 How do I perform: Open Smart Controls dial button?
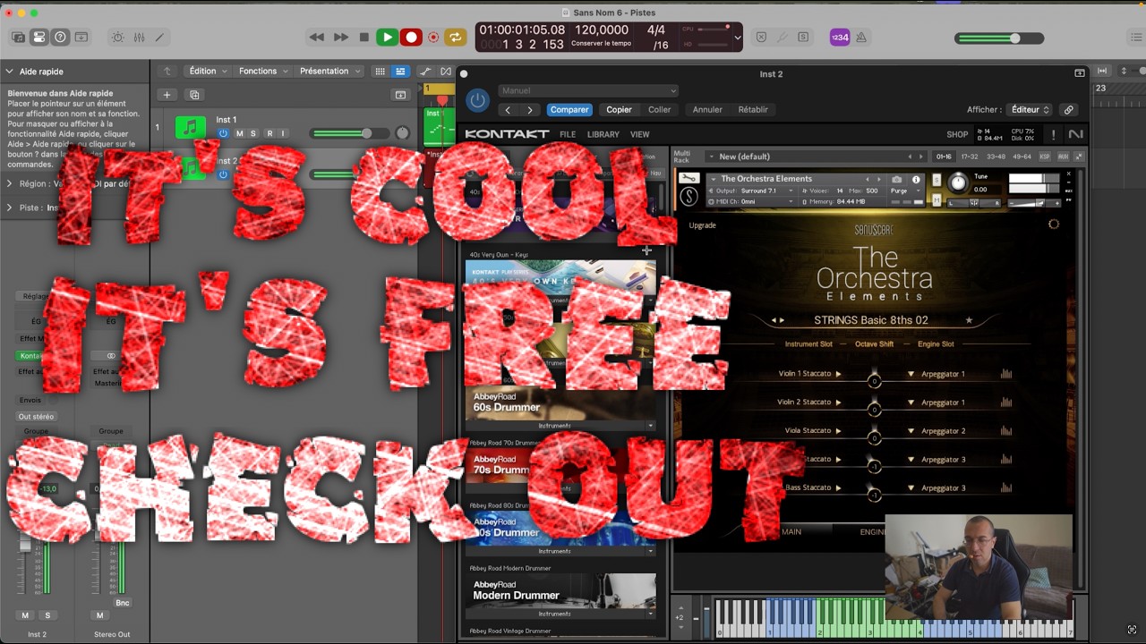[118, 38]
